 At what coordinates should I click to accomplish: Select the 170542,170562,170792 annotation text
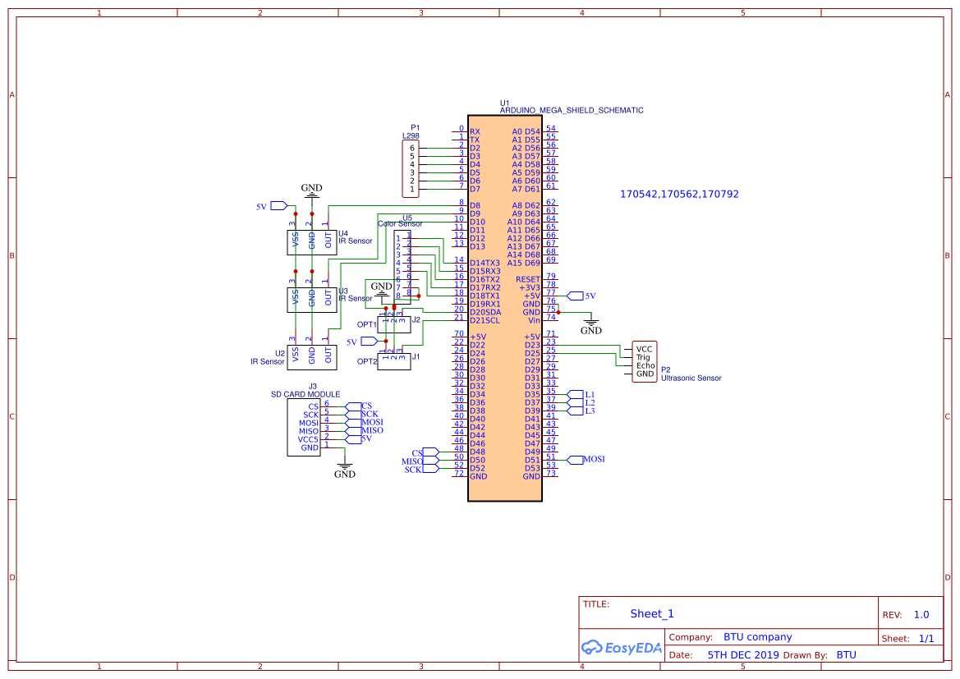pyautogui.click(x=678, y=194)
